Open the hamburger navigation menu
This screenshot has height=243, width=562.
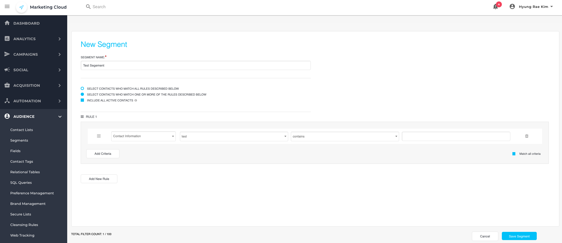(x=7, y=6)
